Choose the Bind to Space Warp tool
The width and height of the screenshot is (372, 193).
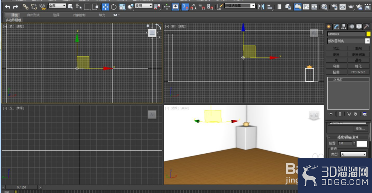pyautogui.click(x=42, y=7)
